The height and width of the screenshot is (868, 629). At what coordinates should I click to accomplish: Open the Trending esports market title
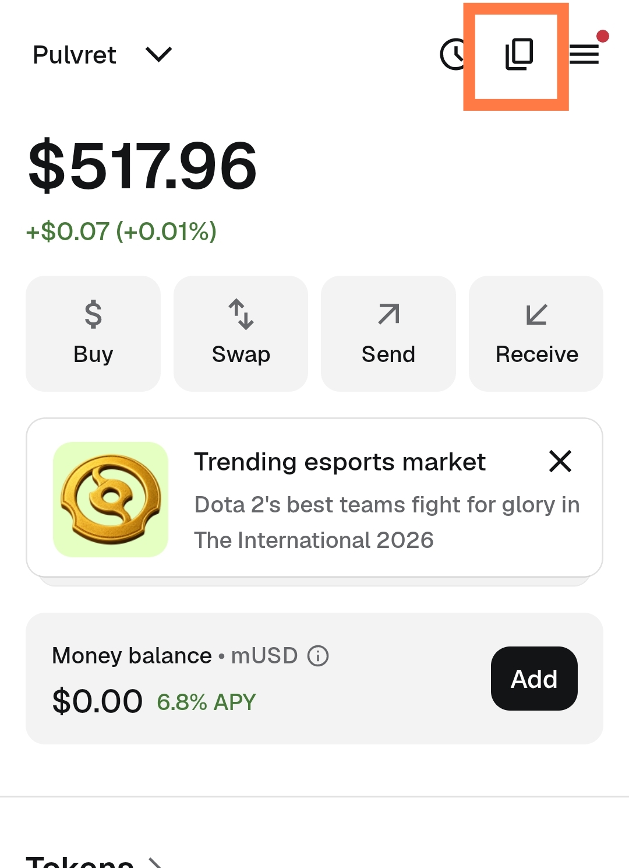pyautogui.click(x=340, y=462)
